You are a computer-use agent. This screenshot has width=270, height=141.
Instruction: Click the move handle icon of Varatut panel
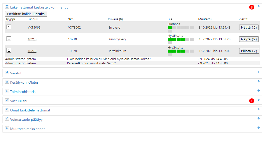258,72
